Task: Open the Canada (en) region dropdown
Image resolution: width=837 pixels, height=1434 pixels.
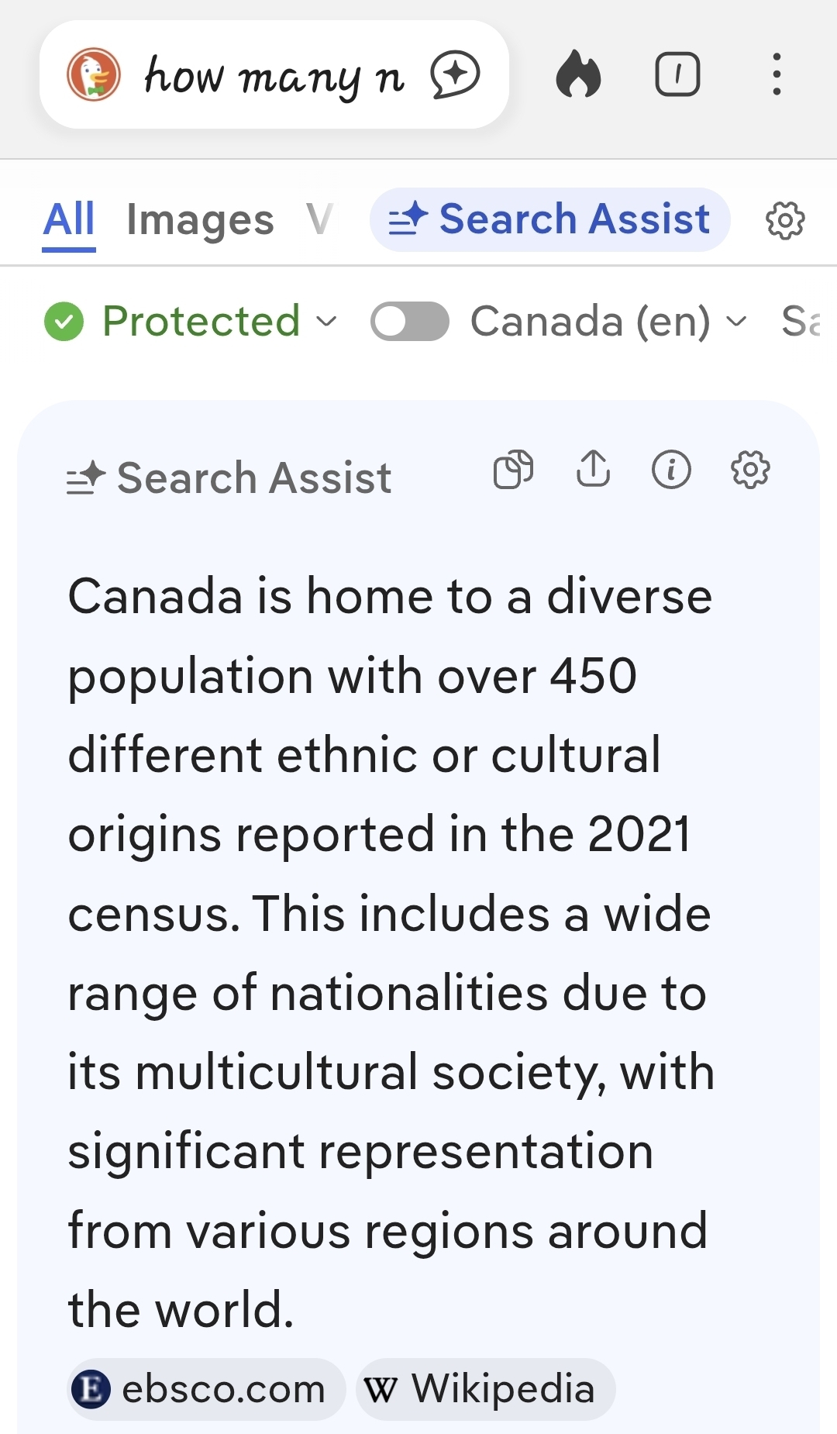Action: [608, 322]
